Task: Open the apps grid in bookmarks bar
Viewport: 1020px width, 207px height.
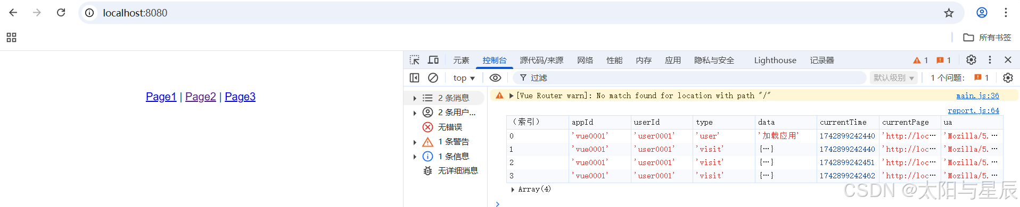Action: click(11, 37)
